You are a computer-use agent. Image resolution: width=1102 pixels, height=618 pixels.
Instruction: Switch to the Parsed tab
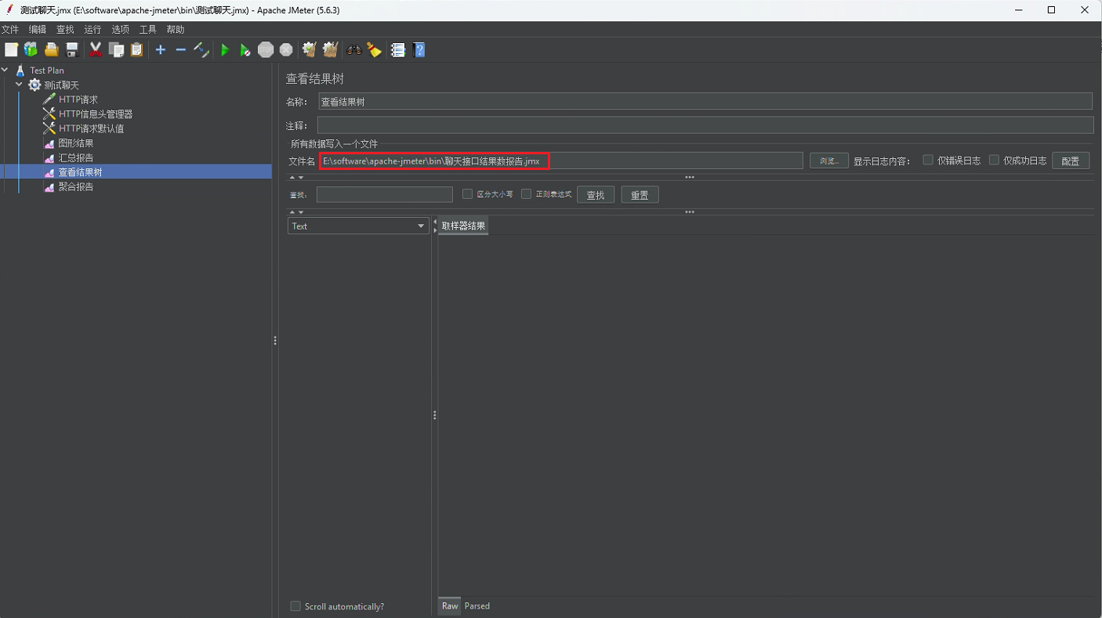[477, 606]
